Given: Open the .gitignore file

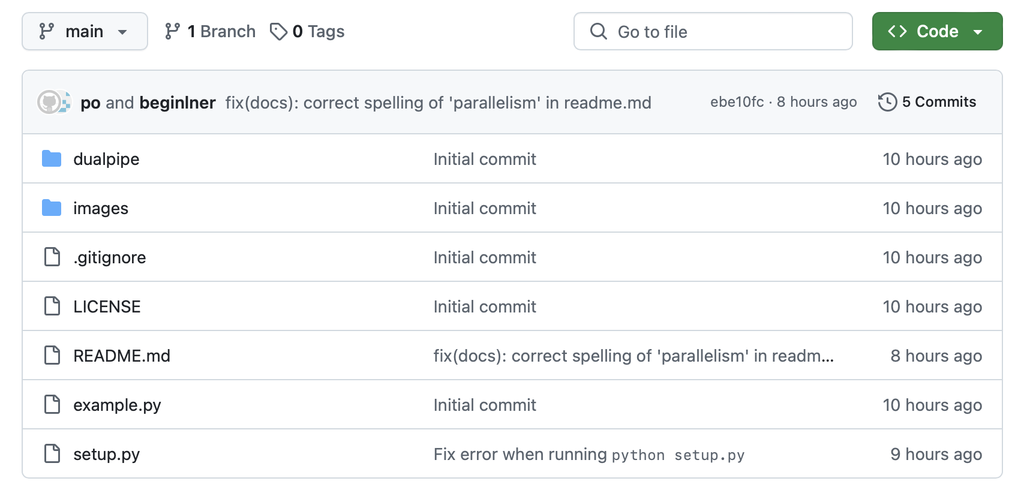Looking at the screenshot, I should coord(110,257).
